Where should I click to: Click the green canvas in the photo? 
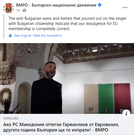coord(106,99)
